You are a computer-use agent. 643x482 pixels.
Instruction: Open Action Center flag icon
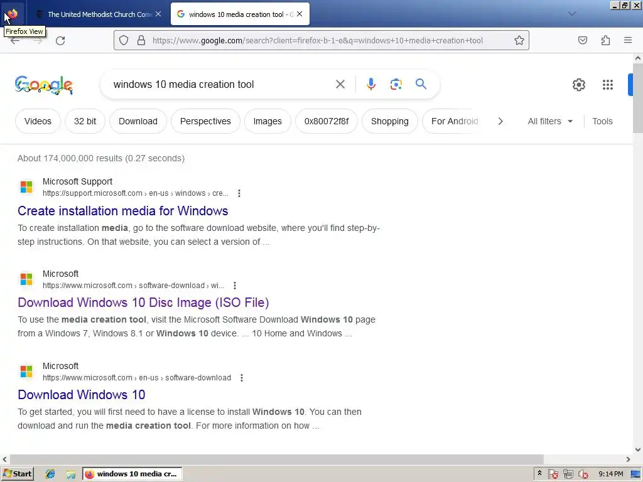(x=553, y=474)
